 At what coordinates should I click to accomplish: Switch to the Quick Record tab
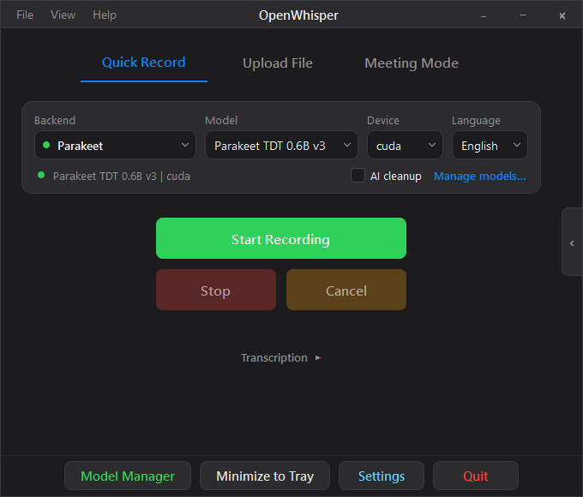tap(144, 63)
